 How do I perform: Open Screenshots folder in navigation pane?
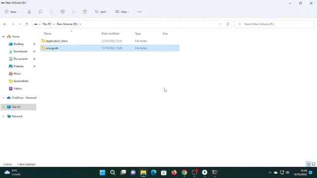click(21, 81)
